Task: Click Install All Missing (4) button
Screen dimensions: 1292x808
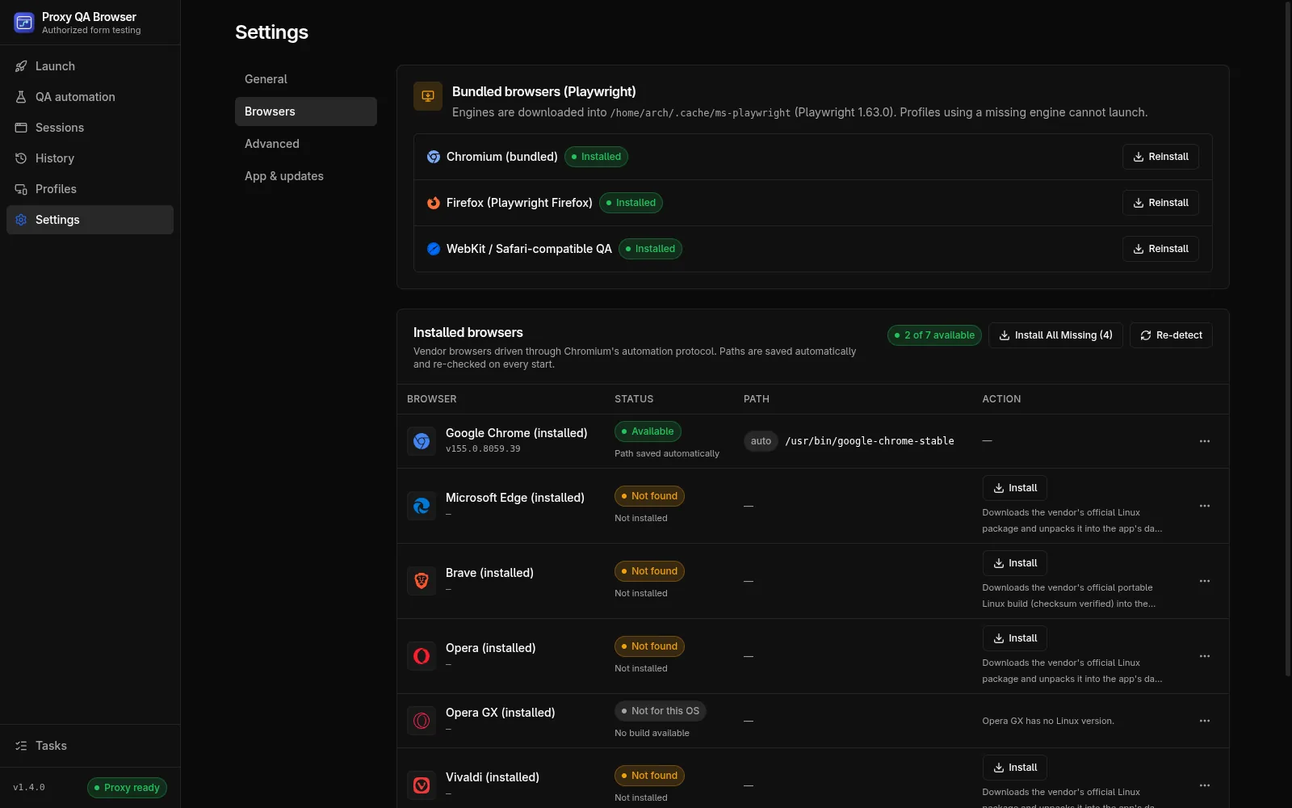Action: (x=1055, y=335)
